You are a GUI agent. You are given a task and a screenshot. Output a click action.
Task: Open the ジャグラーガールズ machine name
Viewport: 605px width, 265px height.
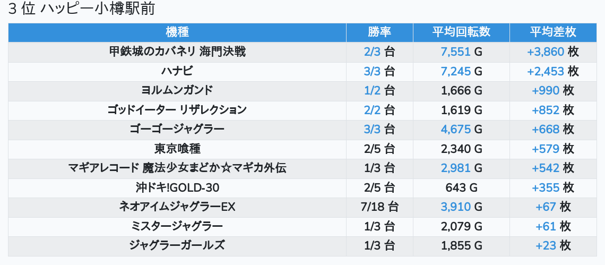click(177, 245)
